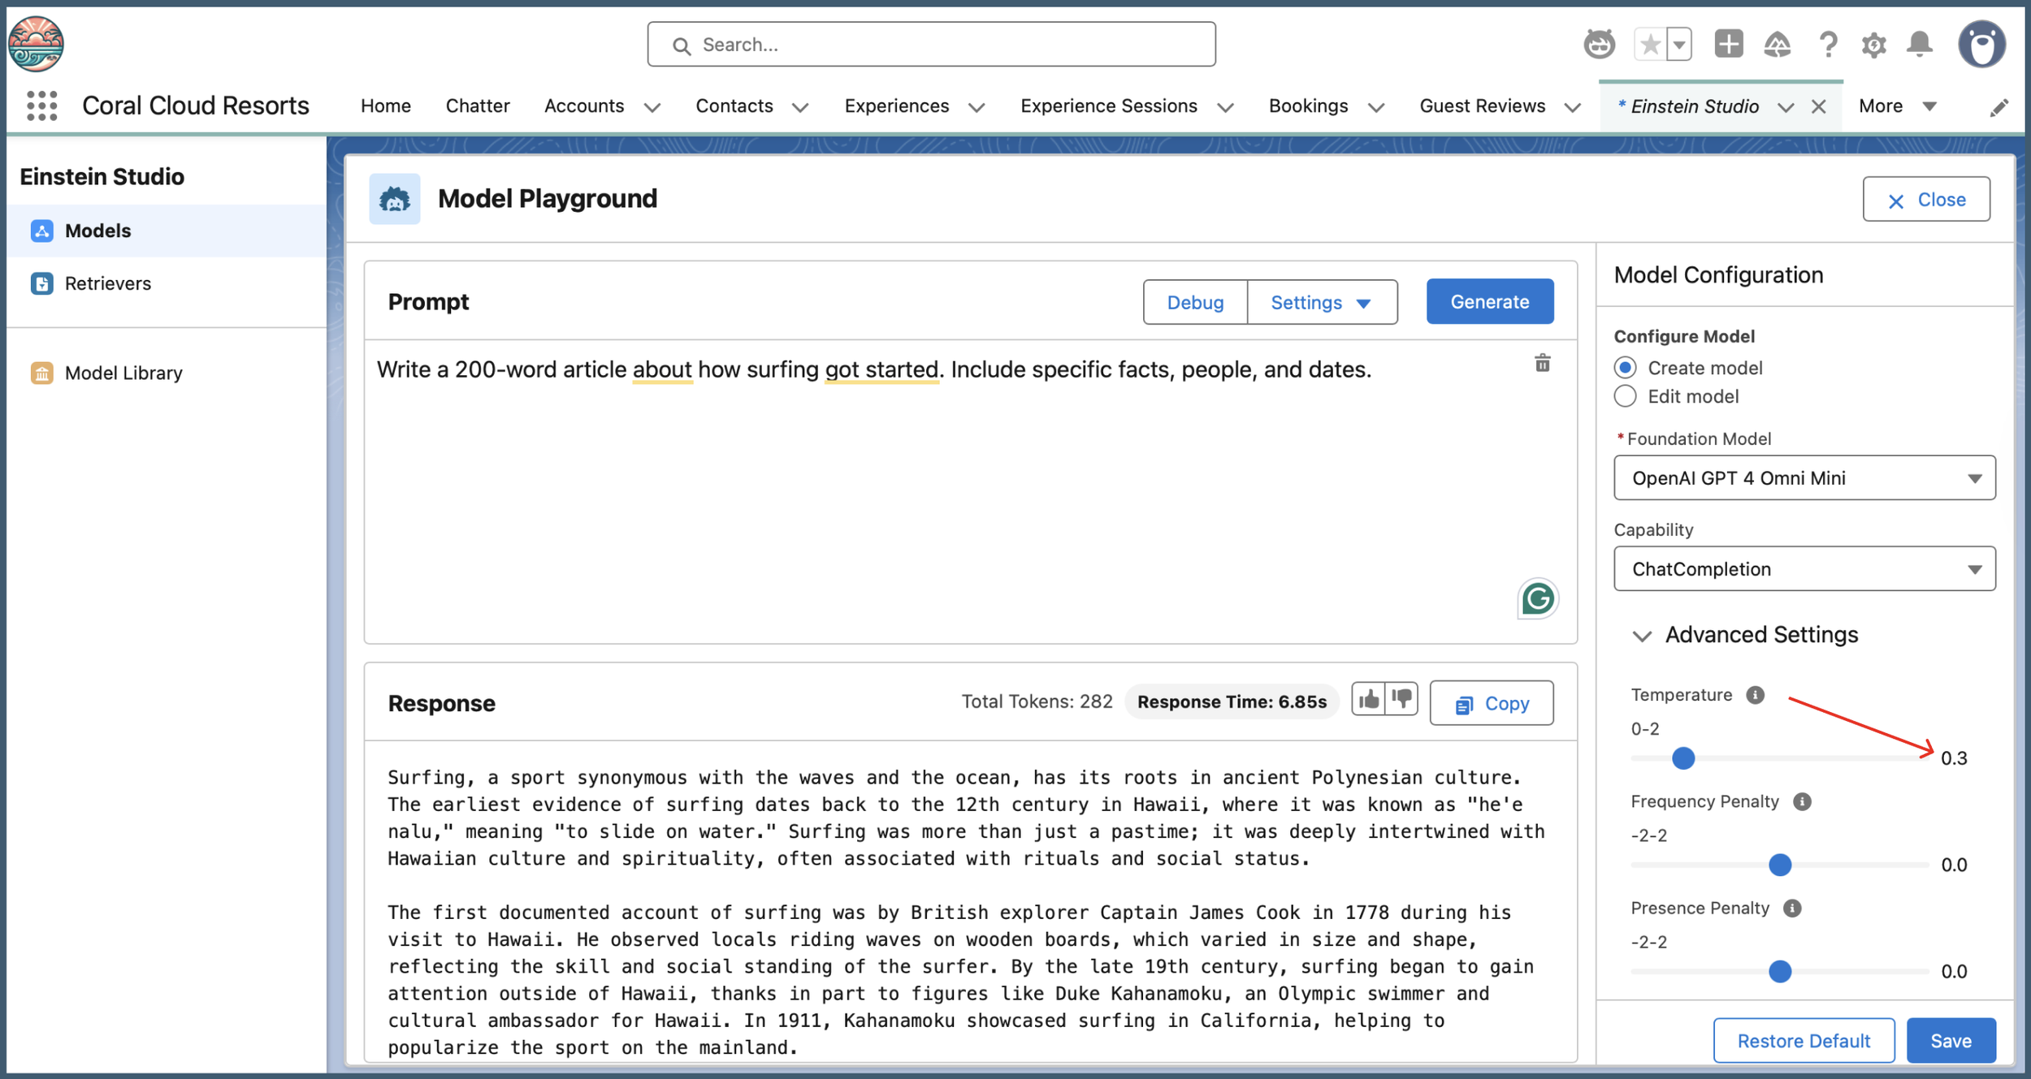
Task: Click the Generate button
Action: [x=1489, y=302]
